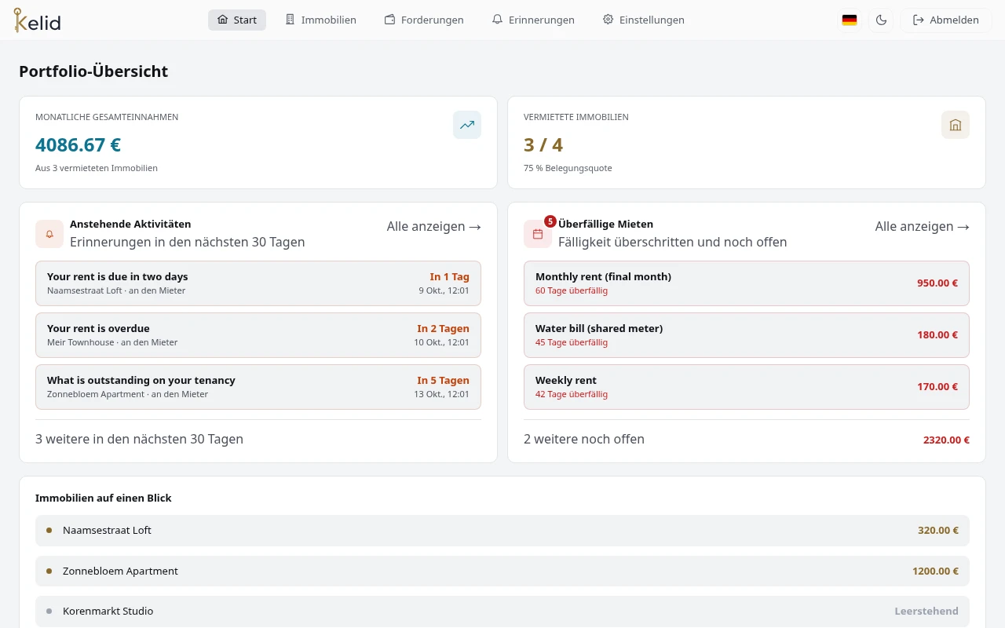Go to the Immobilien tab
1005x628 pixels.
coord(320,20)
